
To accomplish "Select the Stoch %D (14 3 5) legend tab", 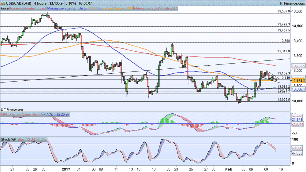I will tap(32, 140).
